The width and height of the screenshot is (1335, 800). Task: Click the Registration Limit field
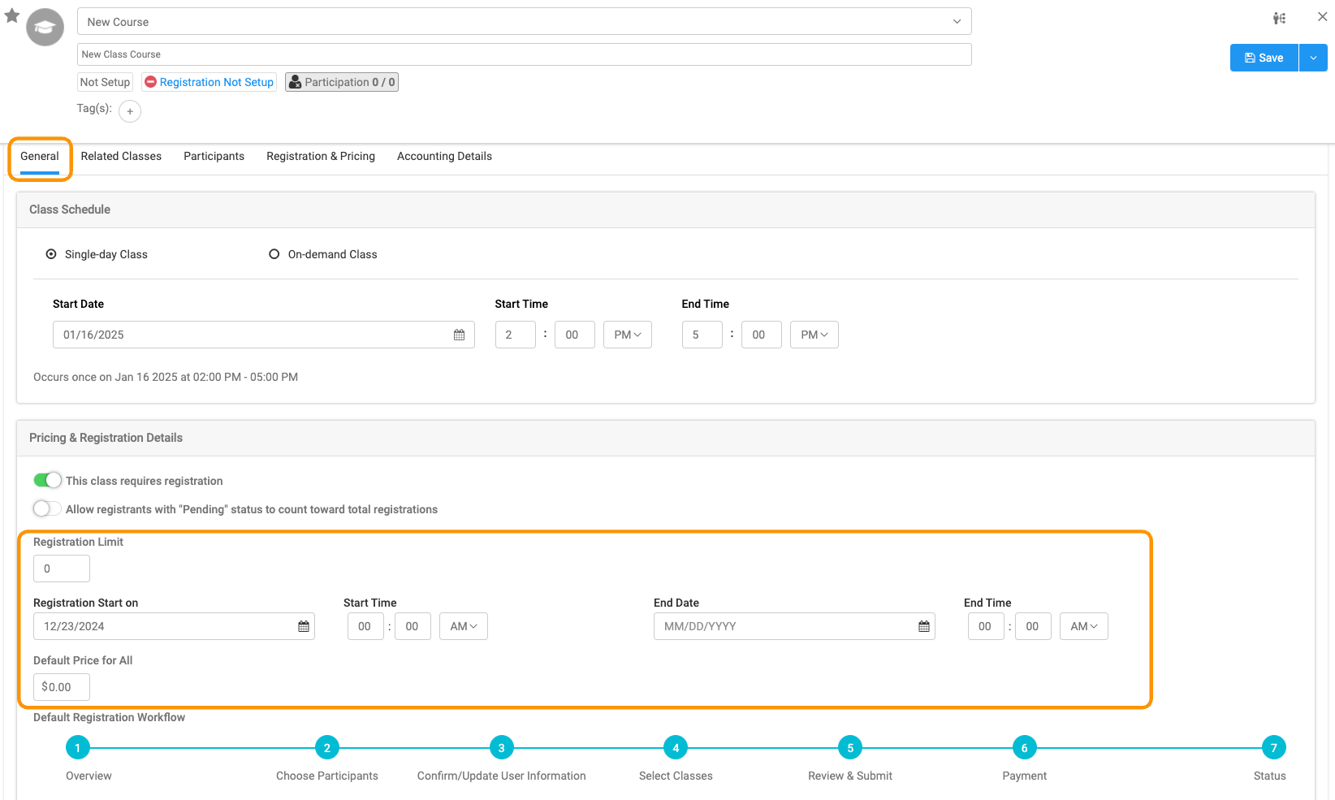point(62,569)
